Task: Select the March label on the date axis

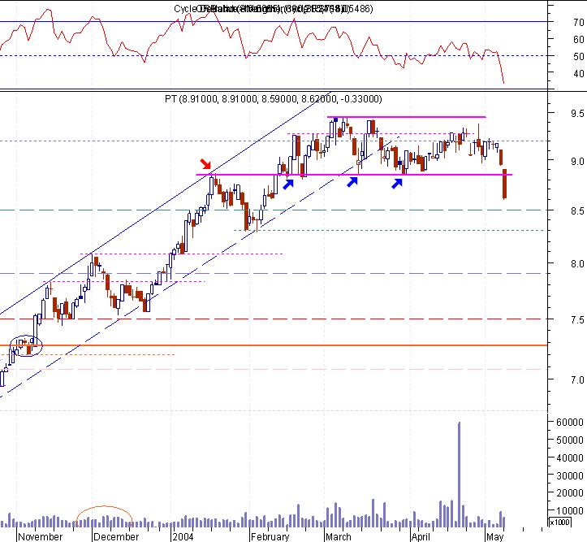Action: coord(338,536)
